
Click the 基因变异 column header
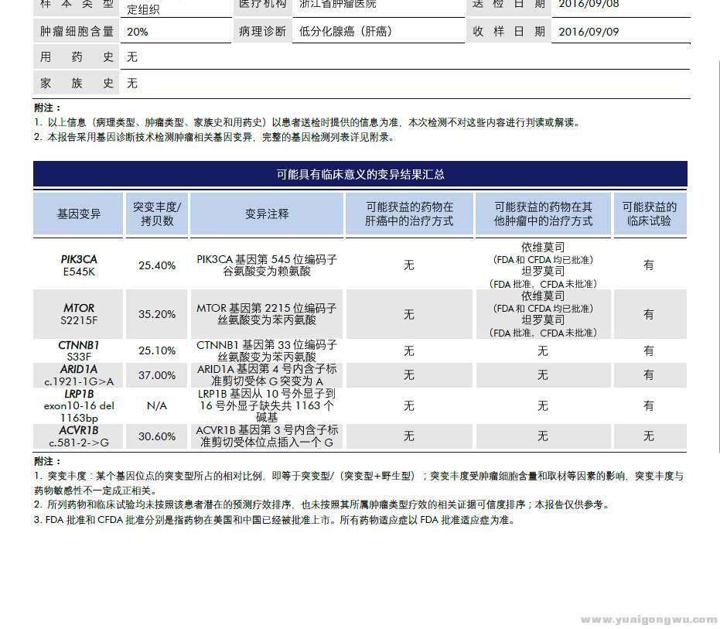pos(79,214)
